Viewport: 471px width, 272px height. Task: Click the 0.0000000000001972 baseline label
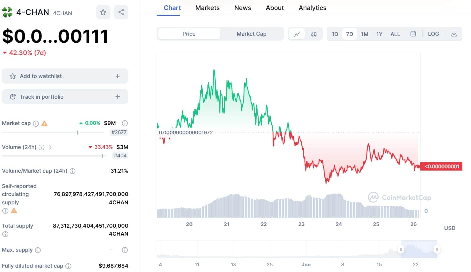tap(186, 132)
